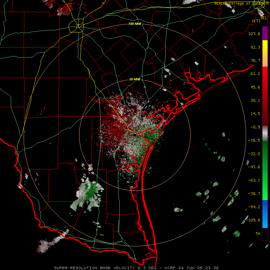This screenshot has width=270, height=270.
Task: Click the NEXLAB-College of DuPage credit text
Action: tap(241, 3)
